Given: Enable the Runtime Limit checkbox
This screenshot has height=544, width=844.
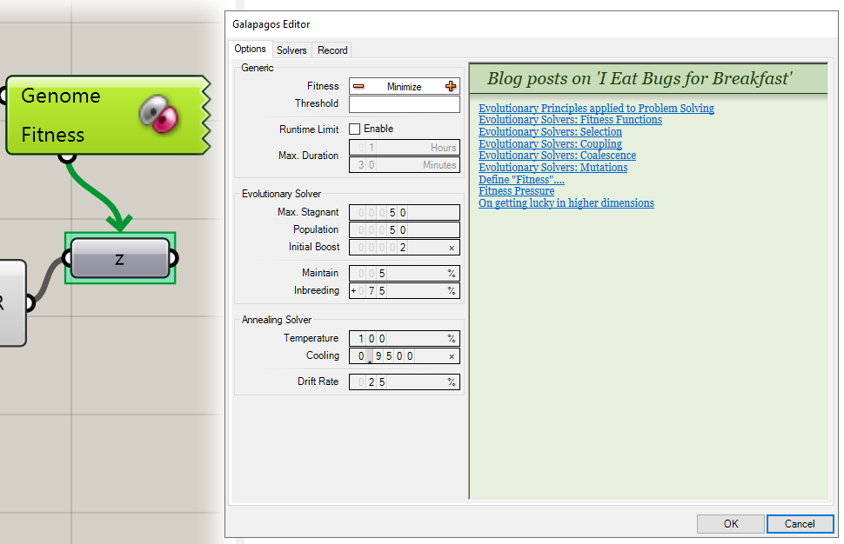Looking at the screenshot, I should tap(354, 129).
